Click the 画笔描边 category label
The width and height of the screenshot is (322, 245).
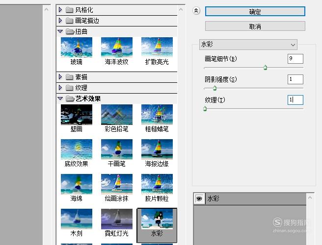(x=87, y=21)
